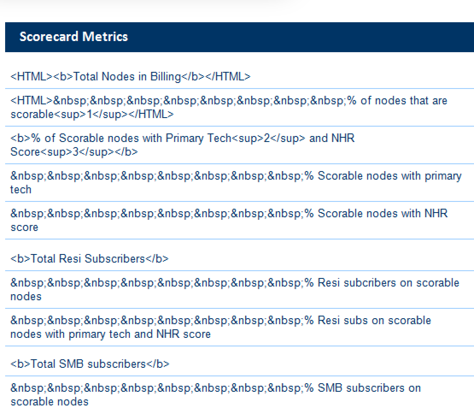
Task: Click the nbsp indent text before % Resi subcribers
Action: 156,283
